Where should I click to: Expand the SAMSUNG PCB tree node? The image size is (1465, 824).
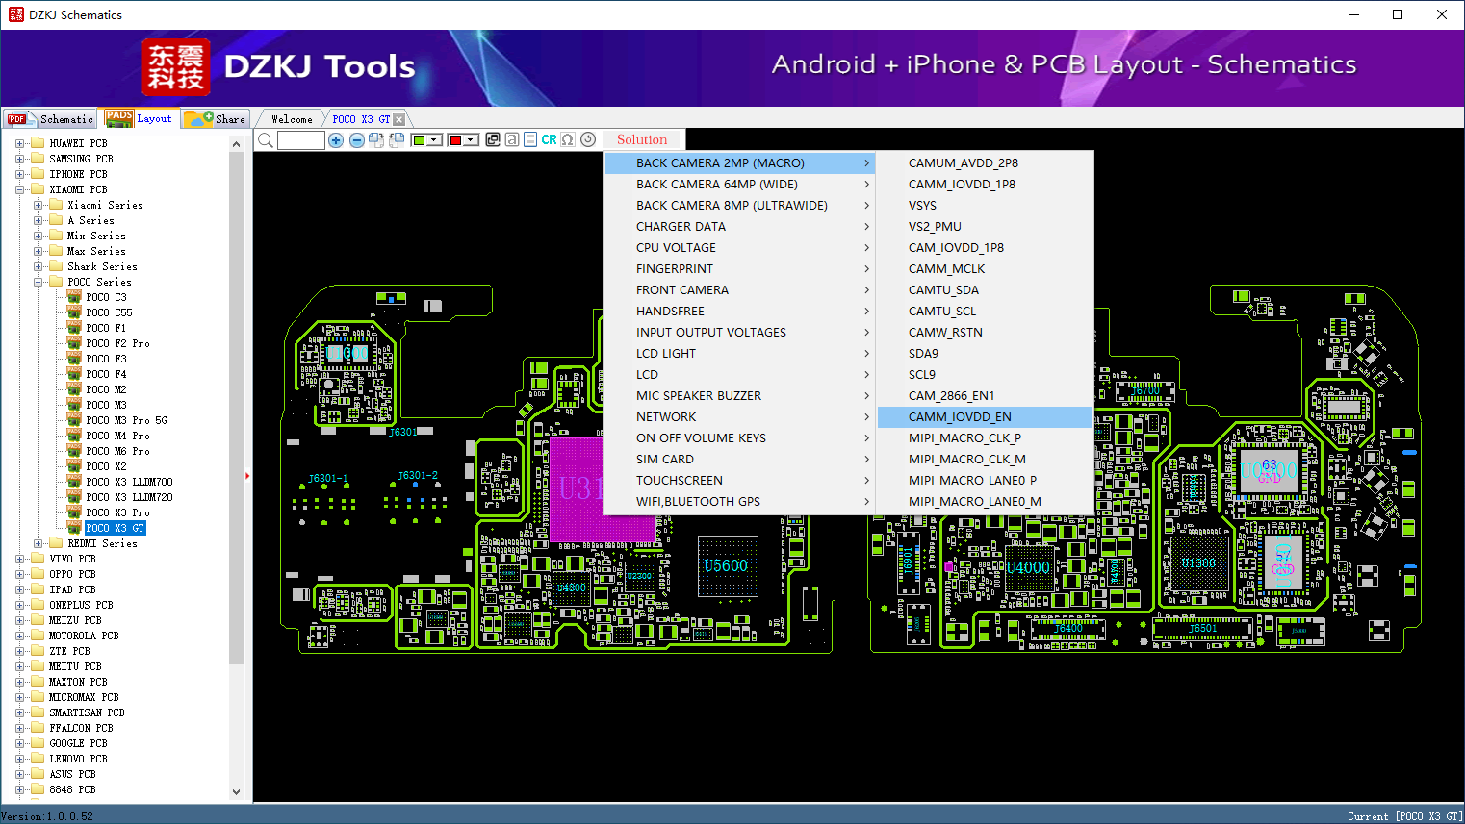[x=19, y=159]
